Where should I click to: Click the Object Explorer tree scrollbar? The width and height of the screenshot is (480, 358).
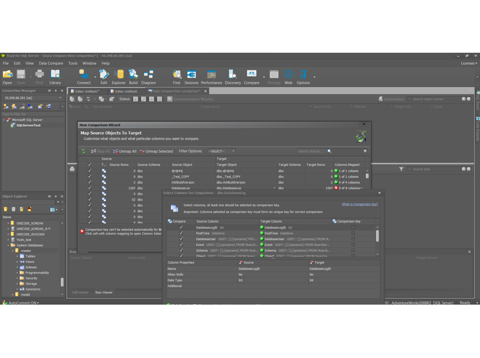click(62, 282)
